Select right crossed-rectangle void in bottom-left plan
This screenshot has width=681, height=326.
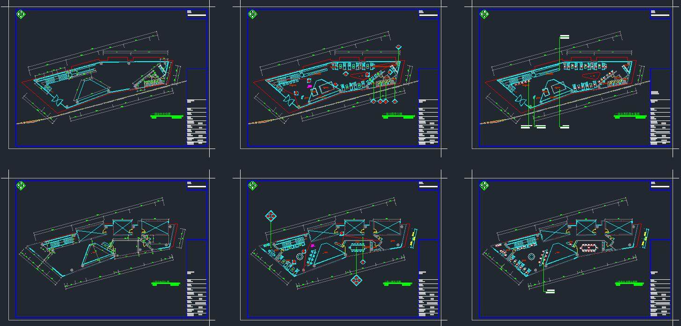coord(156,227)
